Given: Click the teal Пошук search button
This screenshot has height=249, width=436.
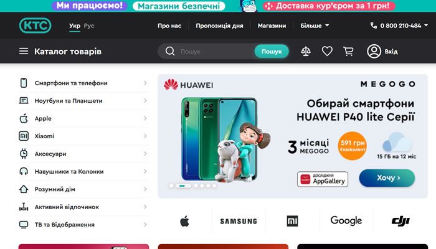Looking at the screenshot, I should point(272,52).
